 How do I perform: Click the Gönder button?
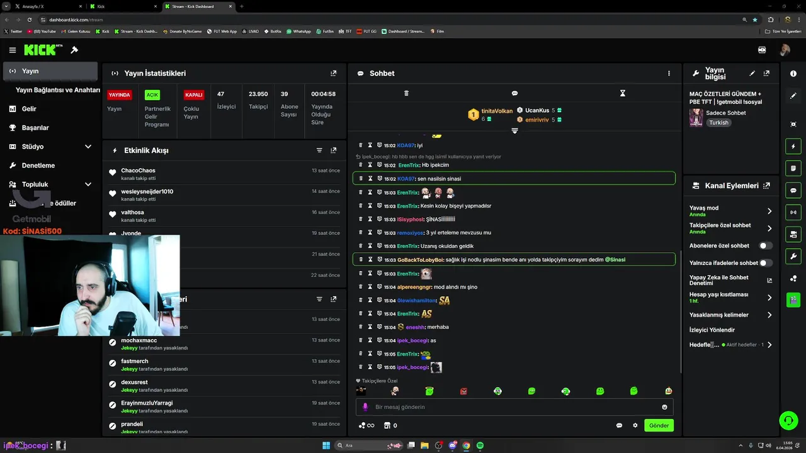659,425
